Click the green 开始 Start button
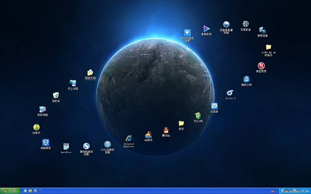The height and width of the screenshot is (194, 311). pos(9,191)
